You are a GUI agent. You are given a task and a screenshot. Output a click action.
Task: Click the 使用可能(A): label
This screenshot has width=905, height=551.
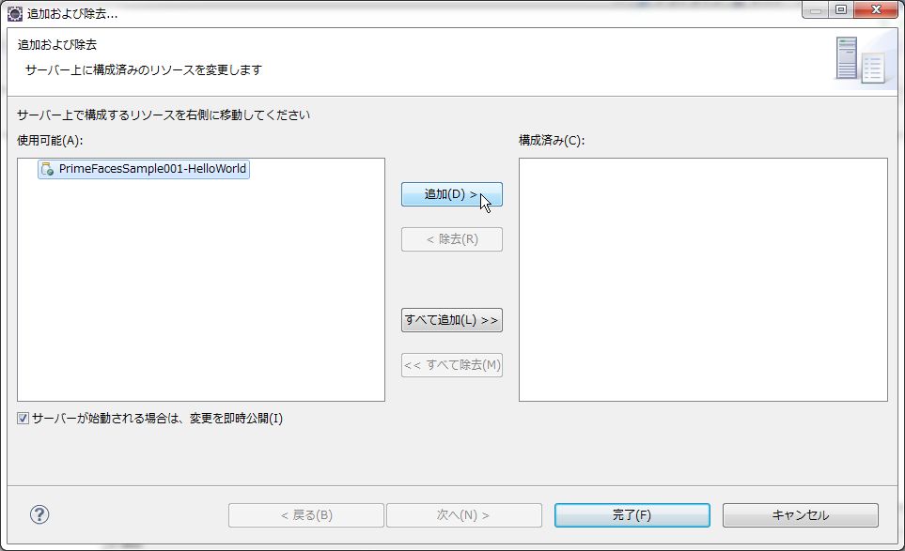pos(50,140)
